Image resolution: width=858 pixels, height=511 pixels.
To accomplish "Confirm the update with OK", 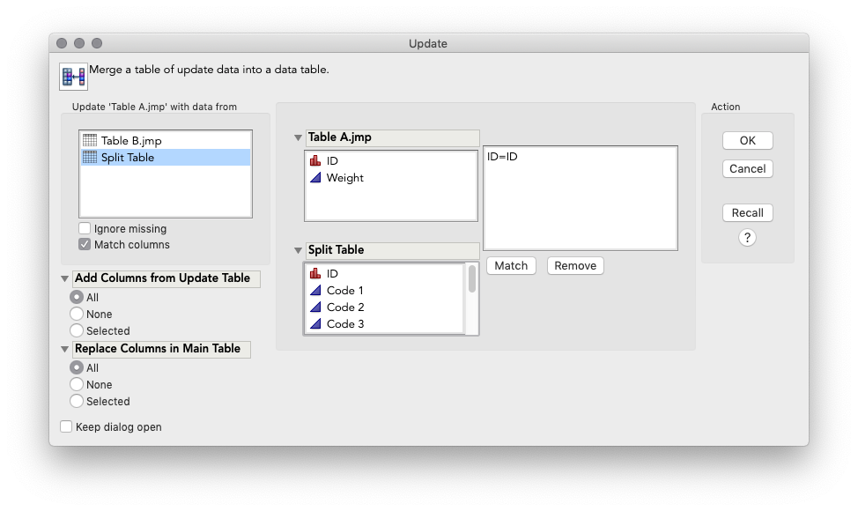I will [748, 141].
